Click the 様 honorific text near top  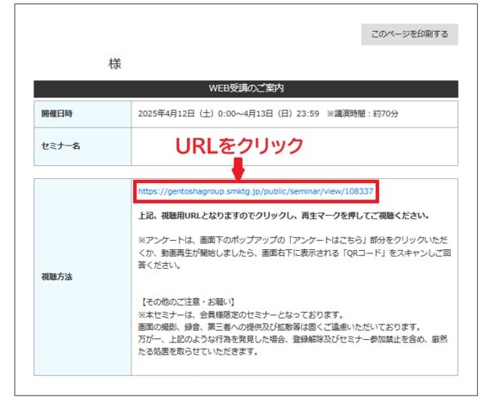pos(114,63)
